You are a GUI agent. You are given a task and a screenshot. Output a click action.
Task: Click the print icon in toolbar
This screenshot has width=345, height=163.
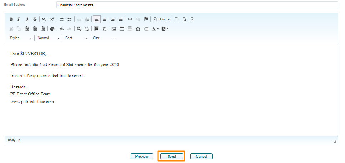tap(52, 29)
